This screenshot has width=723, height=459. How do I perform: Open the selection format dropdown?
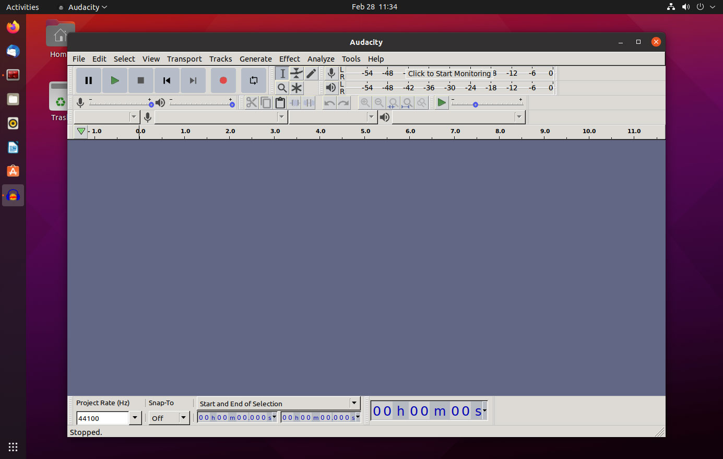[x=354, y=403]
